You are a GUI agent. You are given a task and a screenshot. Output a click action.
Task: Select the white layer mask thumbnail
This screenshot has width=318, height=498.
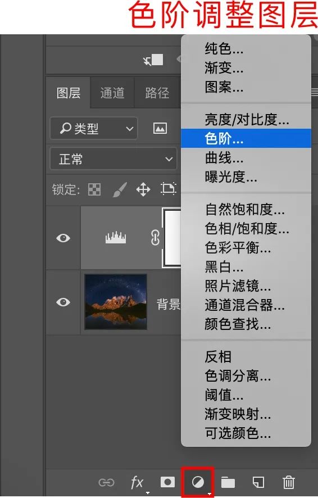(172, 238)
